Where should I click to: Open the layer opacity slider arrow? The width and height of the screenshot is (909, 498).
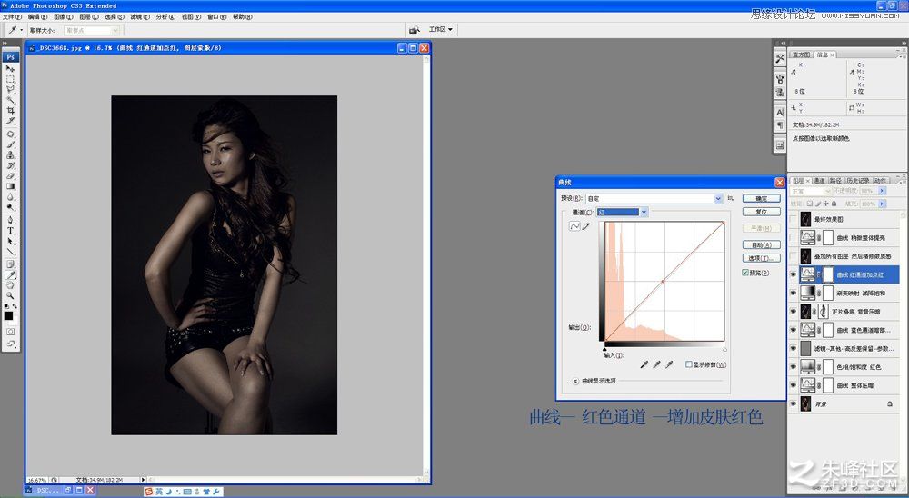pyautogui.click(x=883, y=191)
